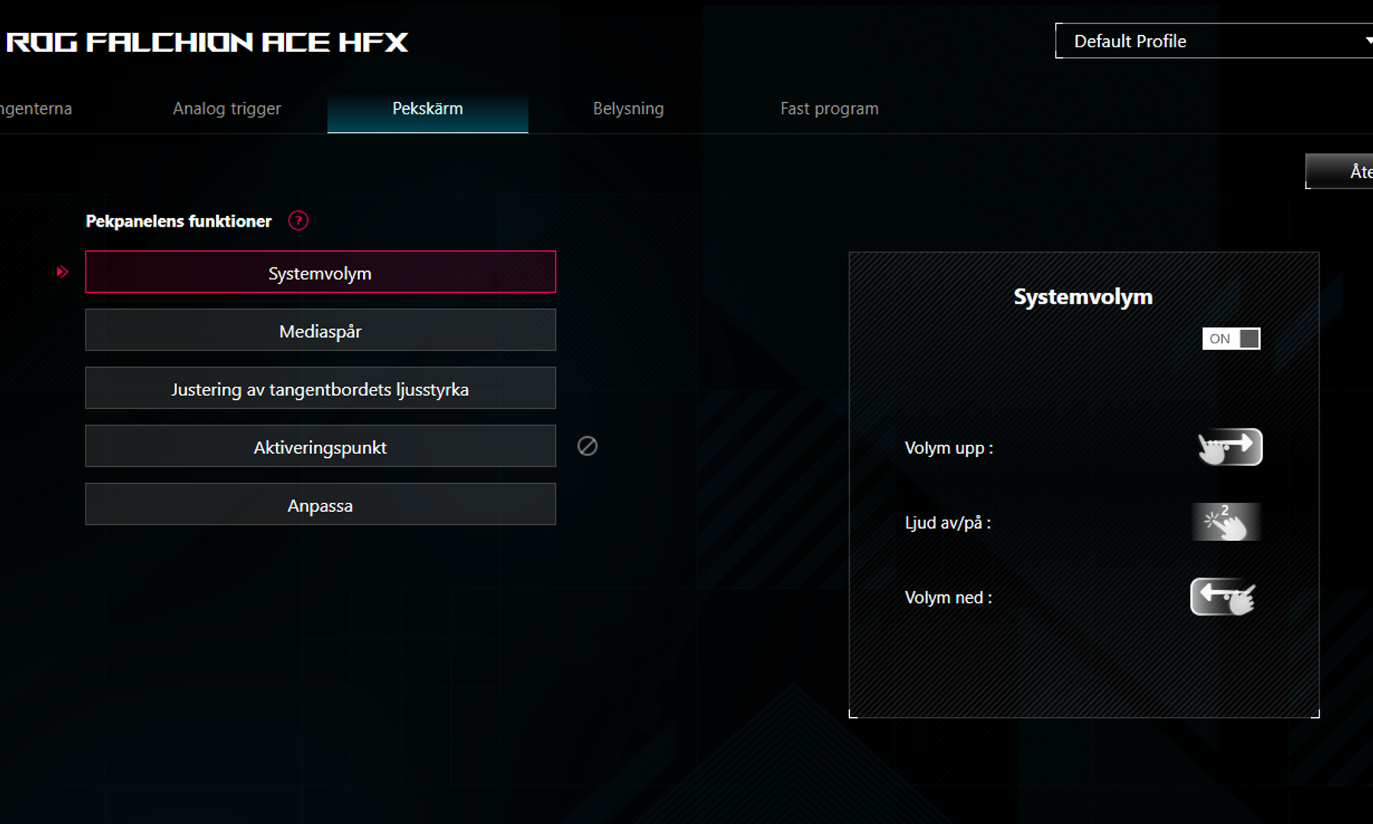Click the disabled icon beside Aktiveringspunkt

(587, 446)
